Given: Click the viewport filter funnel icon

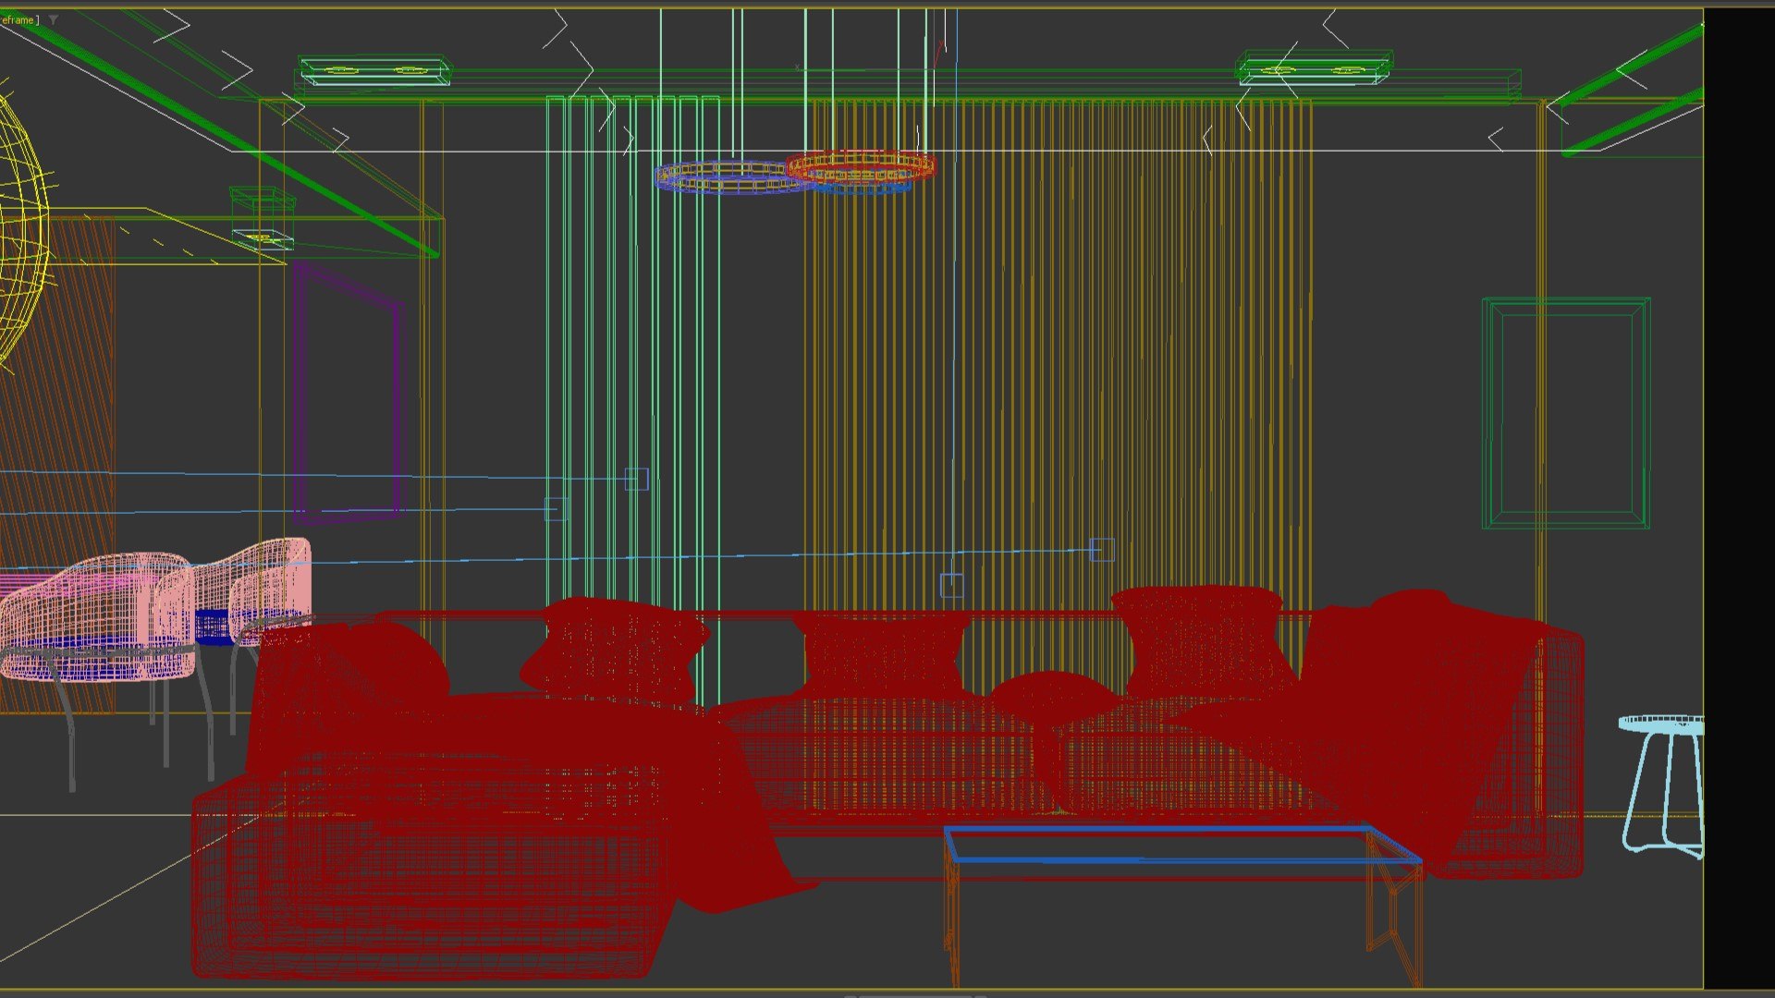Looking at the screenshot, I should [54, 19].
